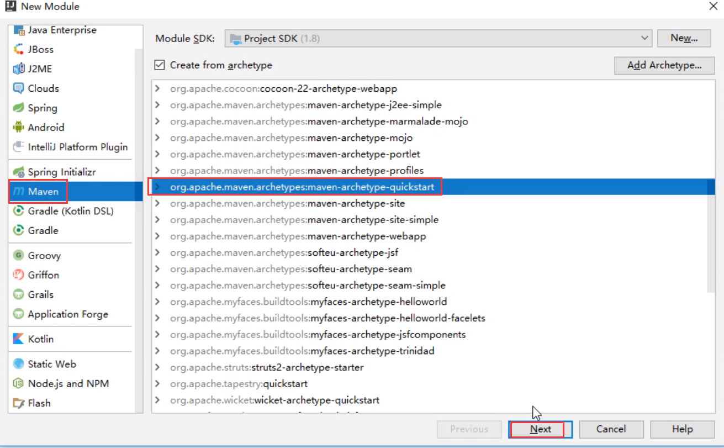The image size is (724, 448).
Task: Click the IntelliJ logo in the title bar
Action: click(x=9, y=7)
